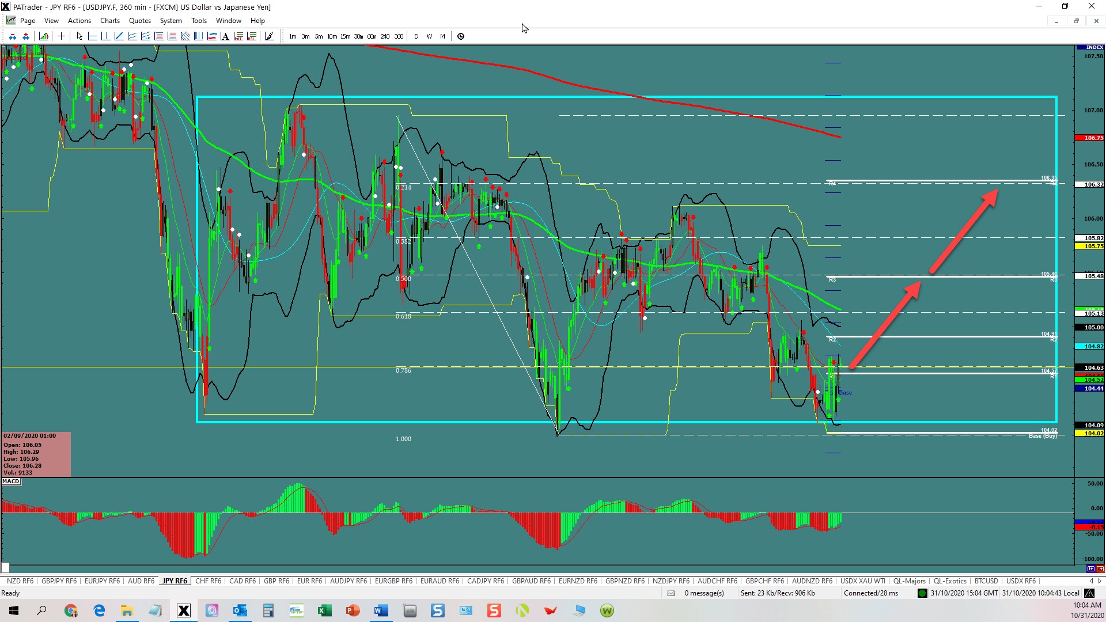Switch chart to 1m timeframe

pos(293,36)
